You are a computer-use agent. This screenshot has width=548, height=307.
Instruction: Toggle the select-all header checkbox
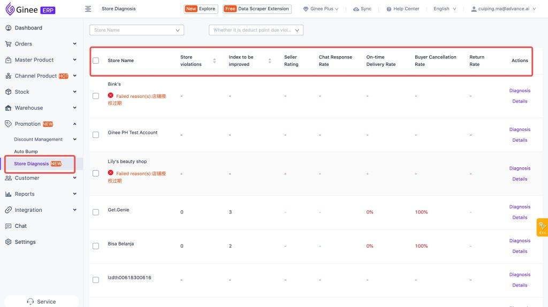click(96, 61)
